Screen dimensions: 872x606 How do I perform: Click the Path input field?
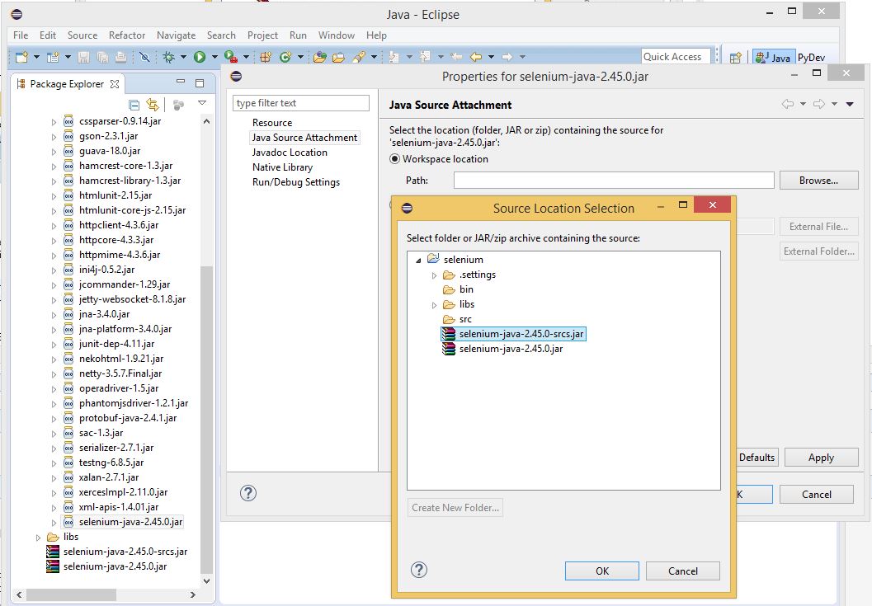614,180
